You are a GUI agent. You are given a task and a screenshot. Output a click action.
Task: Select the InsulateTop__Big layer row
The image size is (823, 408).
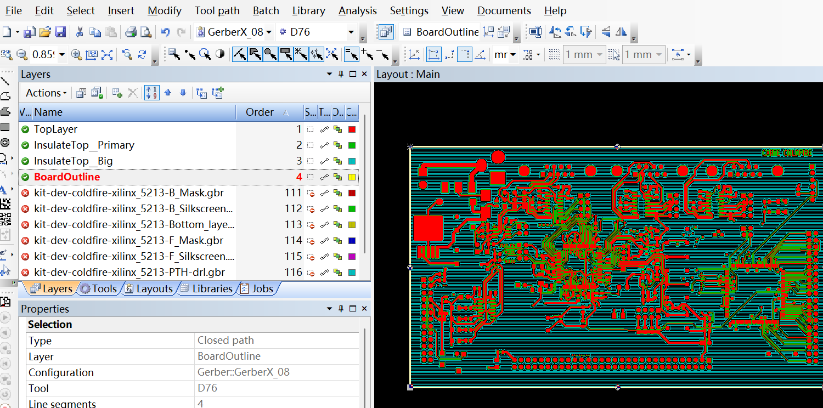click(189, 161)
